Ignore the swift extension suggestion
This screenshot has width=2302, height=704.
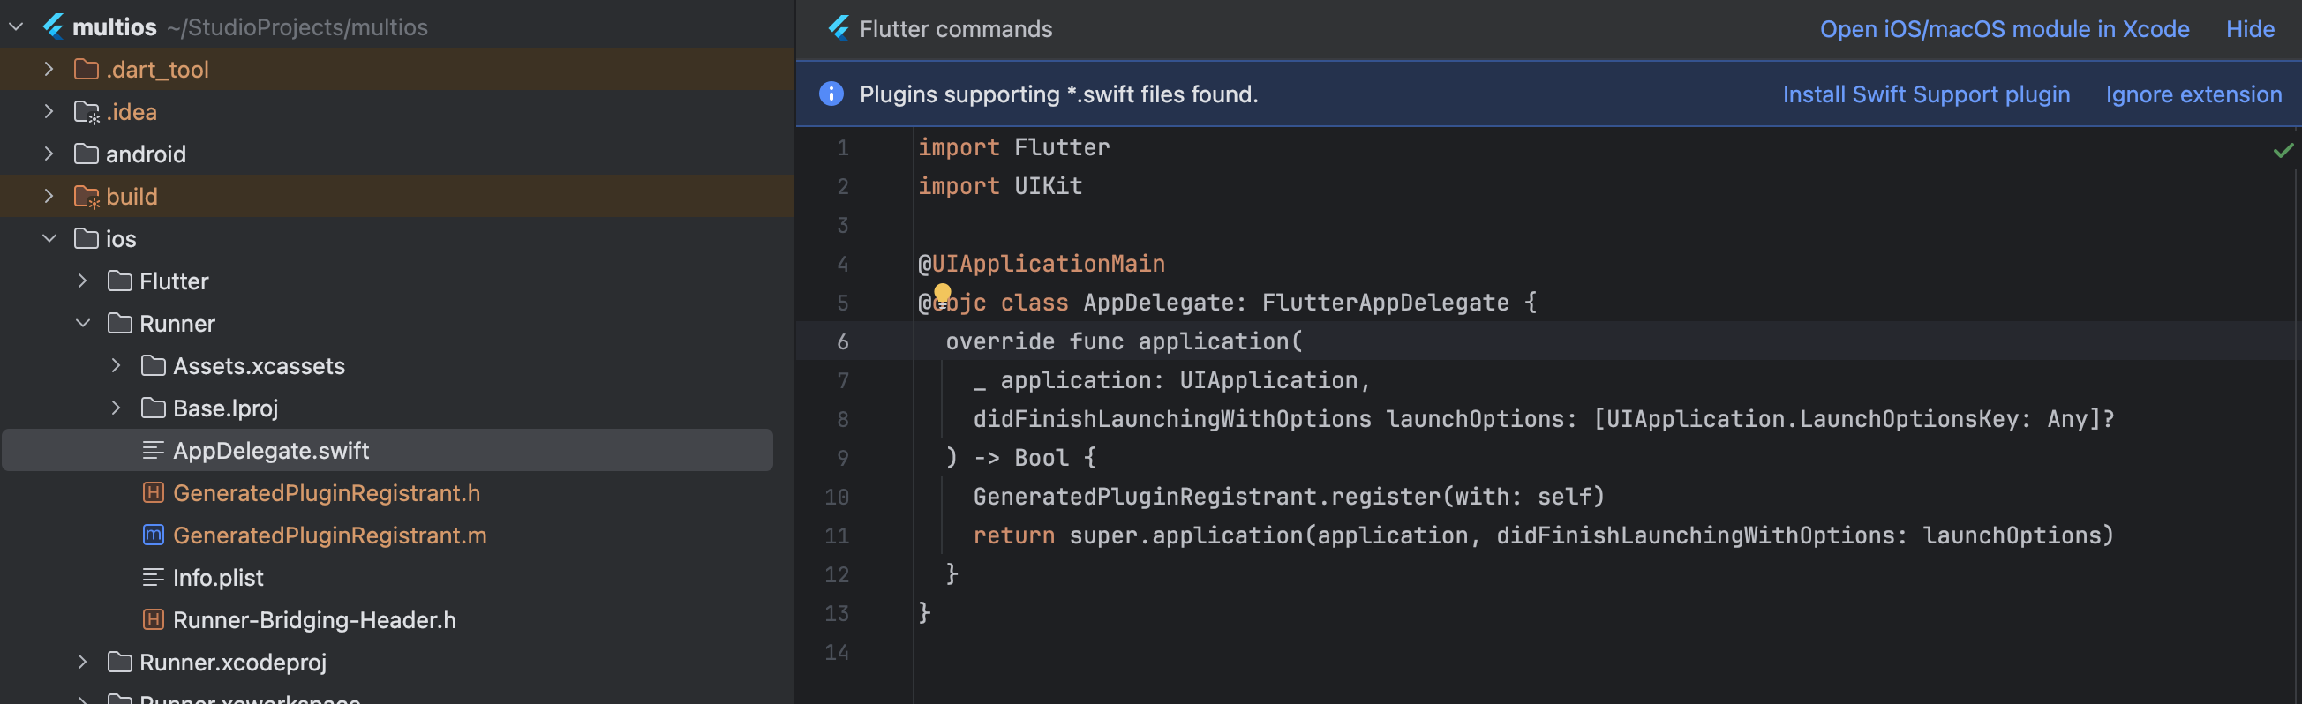coord(2192,94)
